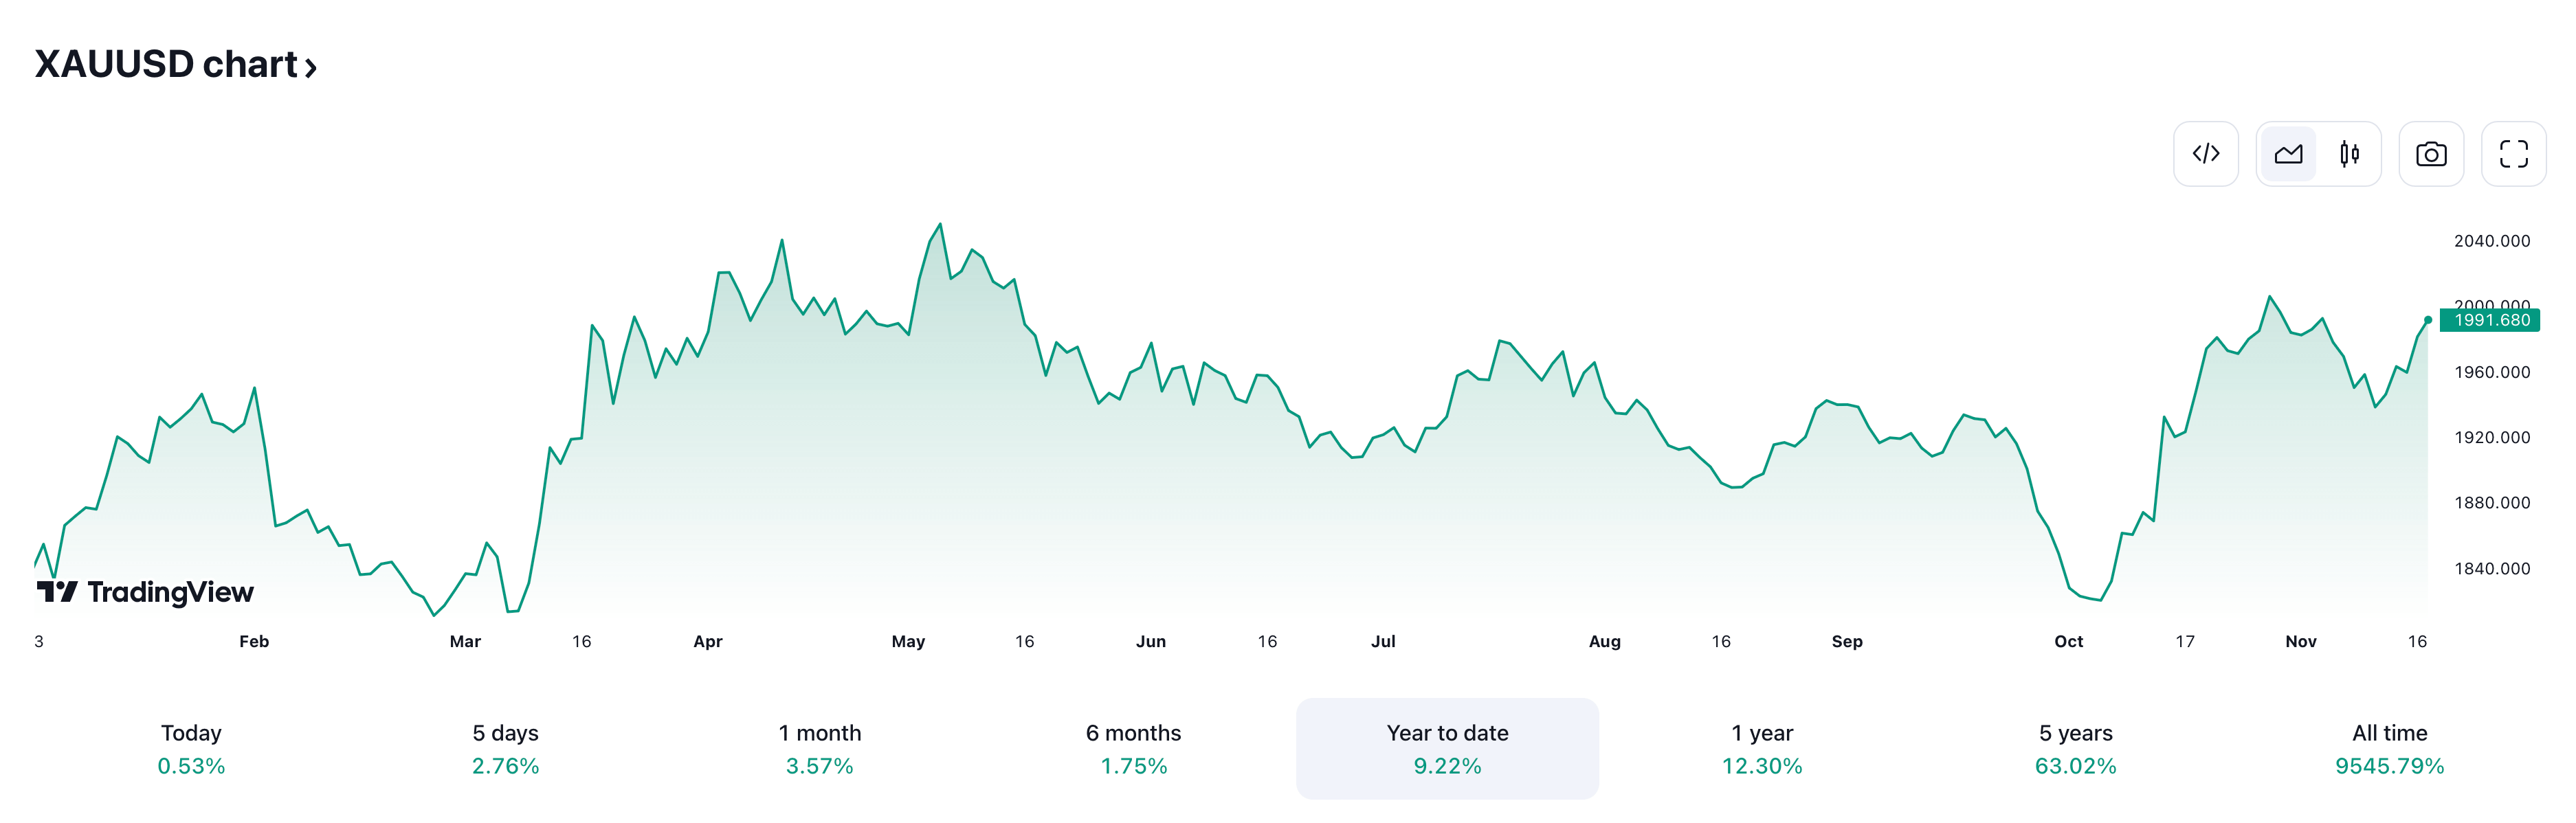Click the 2040.000 price axis label
Image resolution: width=2576 pixels, height=823 pixels.
pos(2491,241)
